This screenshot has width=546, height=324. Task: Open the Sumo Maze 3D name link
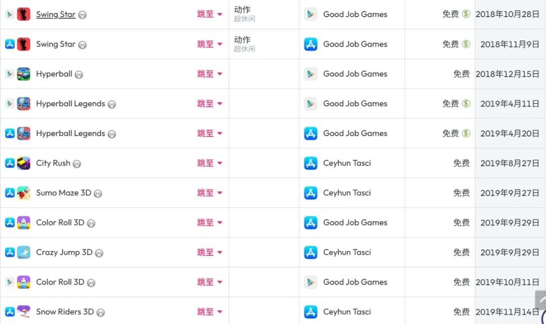(x=64, y=193)
